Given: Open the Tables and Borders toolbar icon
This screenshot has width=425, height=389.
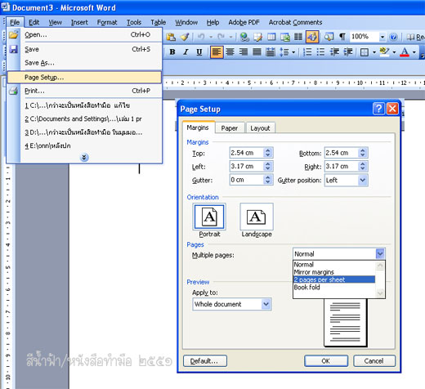Looking at the screenshot, I should pyautogui.click(x=257, y=37).
